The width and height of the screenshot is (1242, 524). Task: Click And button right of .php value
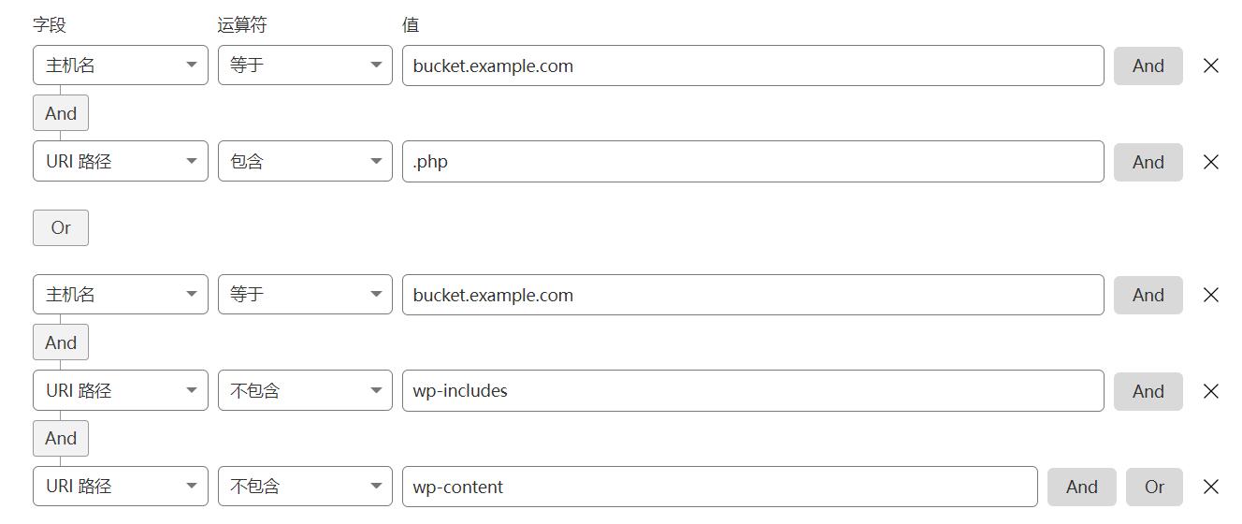pos(1148,162)
